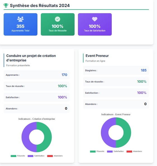Toggle Abandons legend in Création d'entreprise chart
Screen dimensions: 157x166
55,156
